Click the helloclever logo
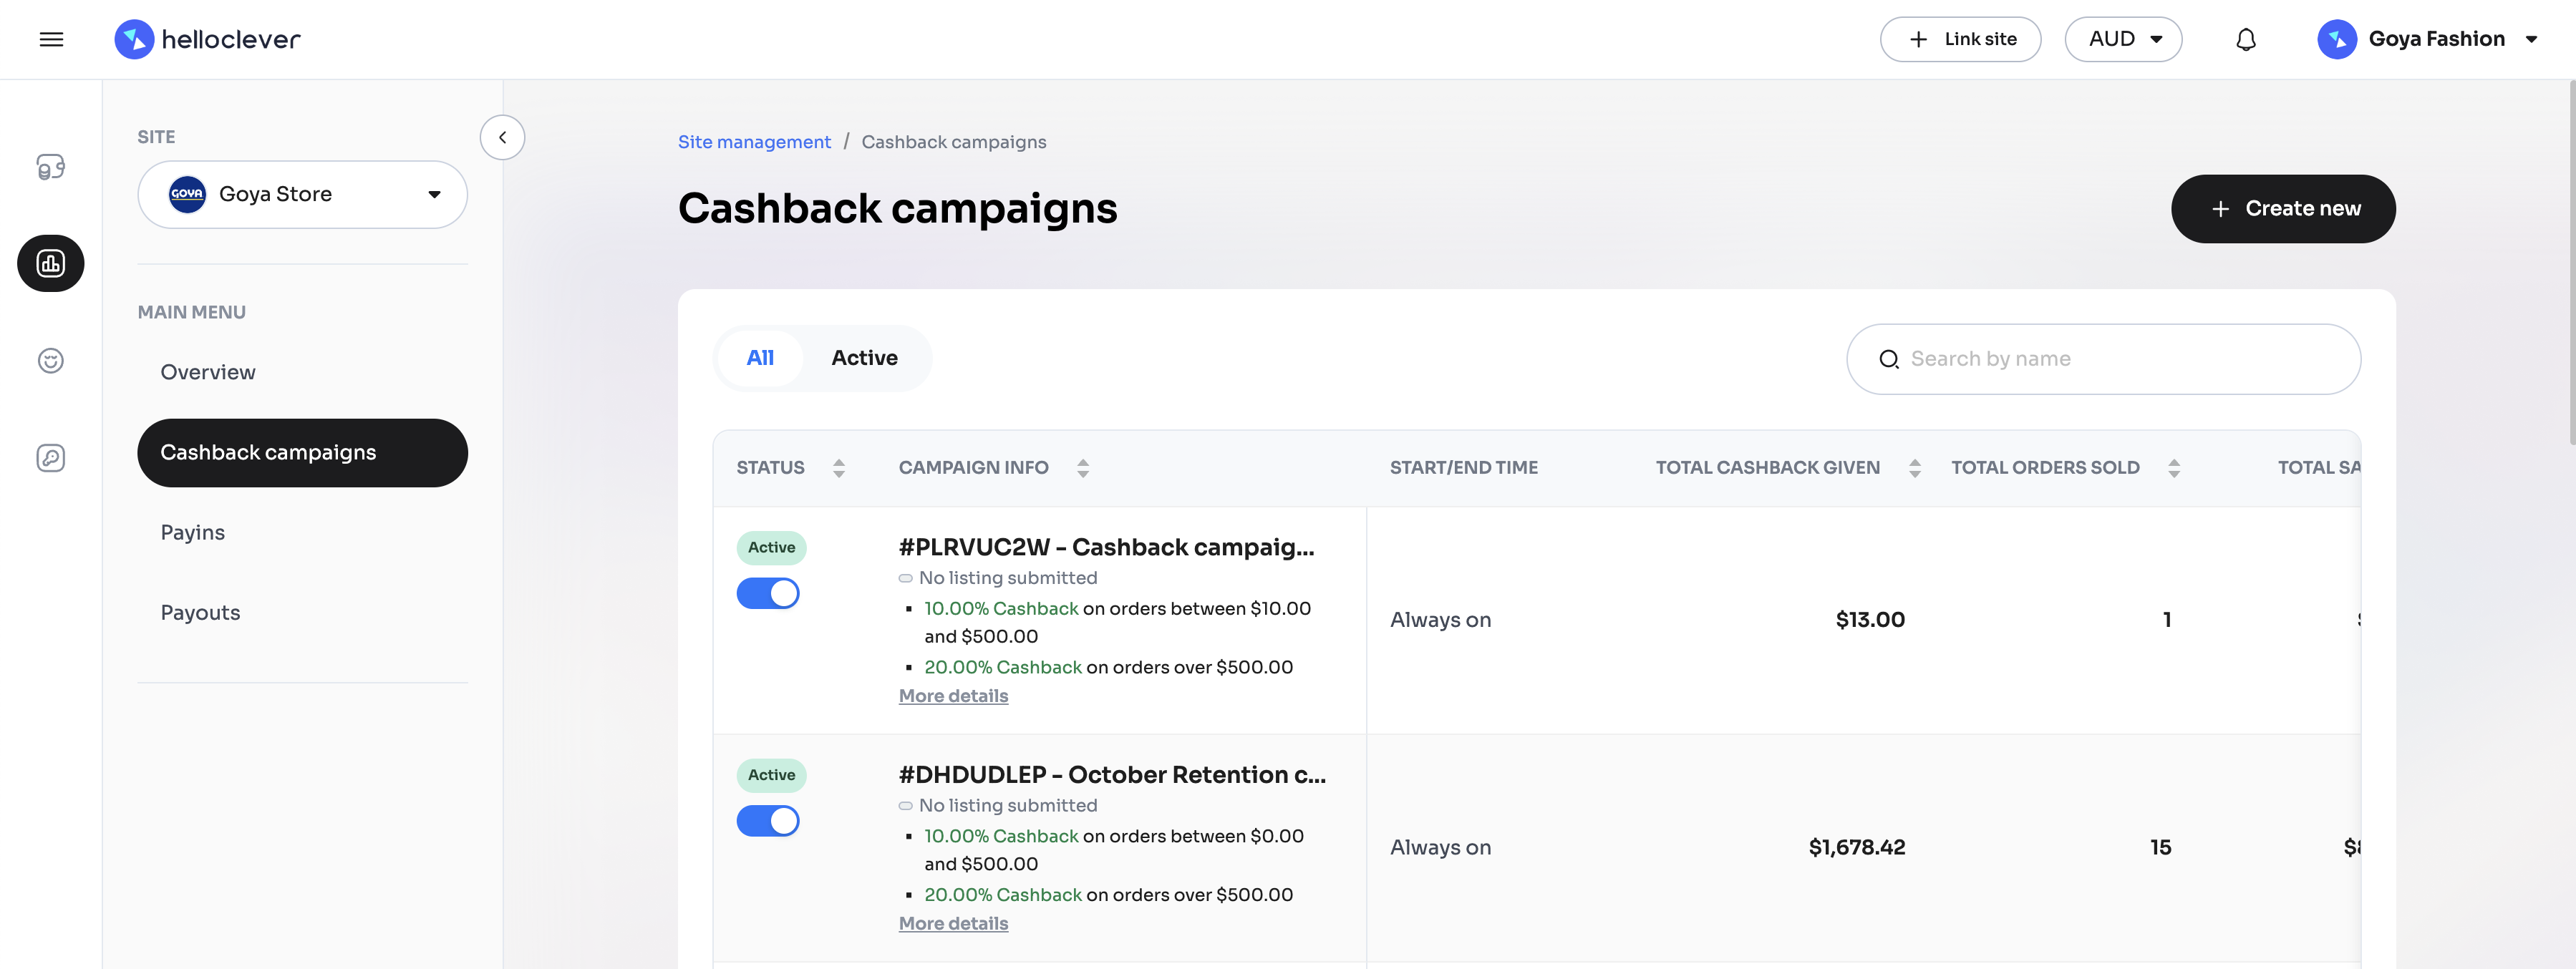The image size is (2576, 969). click(x=207, y=39)
